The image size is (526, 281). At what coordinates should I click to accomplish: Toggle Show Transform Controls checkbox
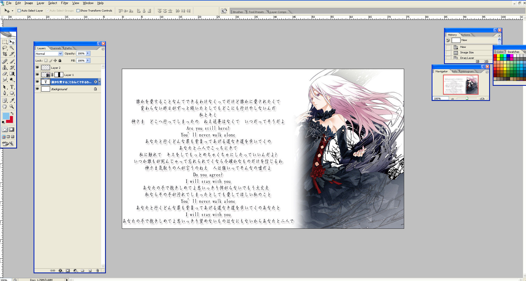click(78, 11)
